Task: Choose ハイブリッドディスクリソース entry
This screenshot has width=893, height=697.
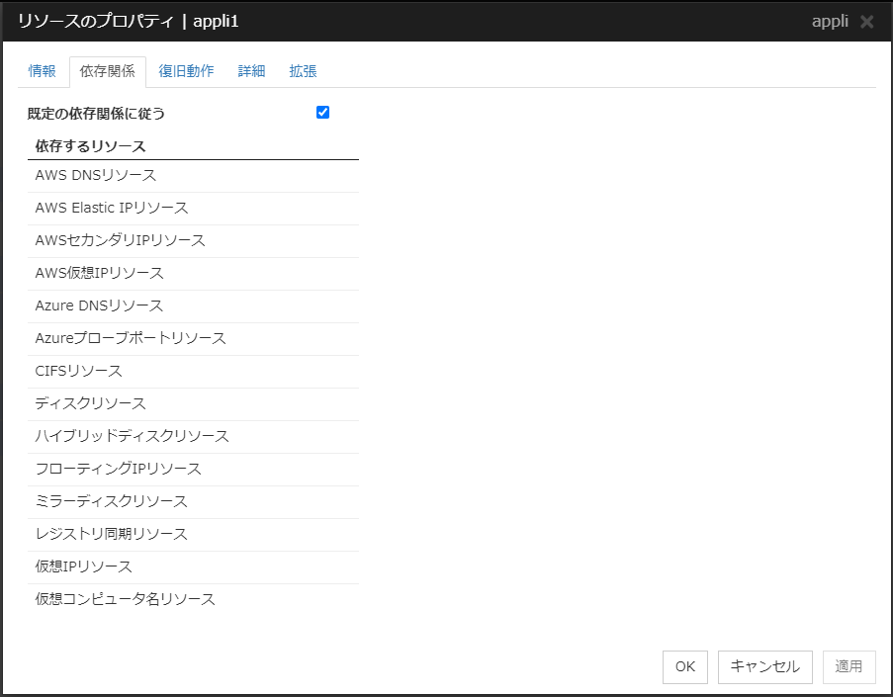Action: click(x=132, y=436)
